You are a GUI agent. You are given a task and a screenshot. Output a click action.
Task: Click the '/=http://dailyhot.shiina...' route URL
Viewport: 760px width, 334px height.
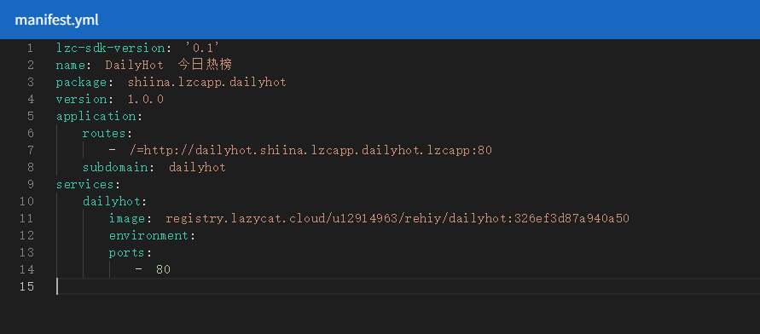310,151
